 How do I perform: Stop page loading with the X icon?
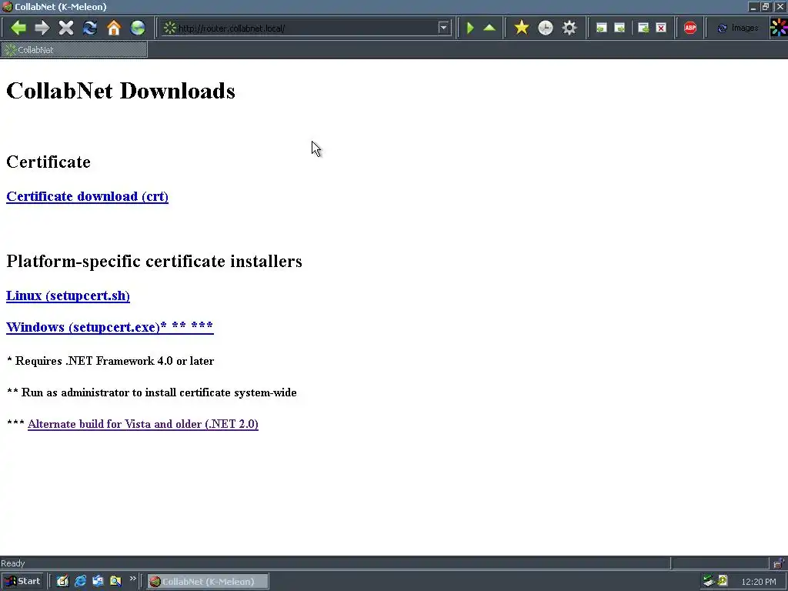coord(66,28)
